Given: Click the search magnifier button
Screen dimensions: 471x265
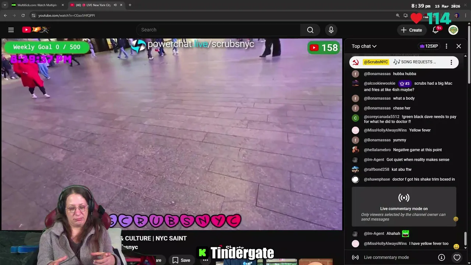Looking at the screenshot, I should (x=310, y=30).
